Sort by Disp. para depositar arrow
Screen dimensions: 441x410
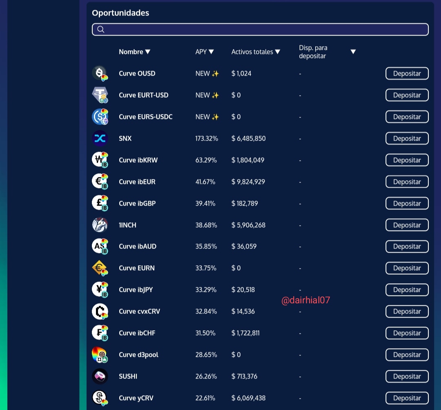coord(353,52)
